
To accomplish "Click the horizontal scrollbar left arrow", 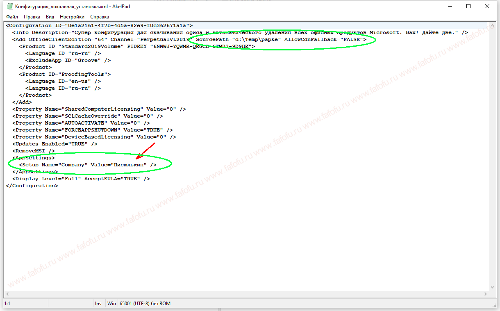I will (7, 295).
